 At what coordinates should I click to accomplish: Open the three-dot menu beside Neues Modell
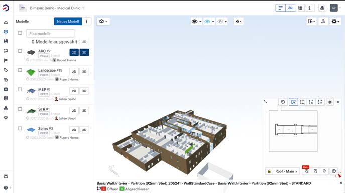point(87,22)
